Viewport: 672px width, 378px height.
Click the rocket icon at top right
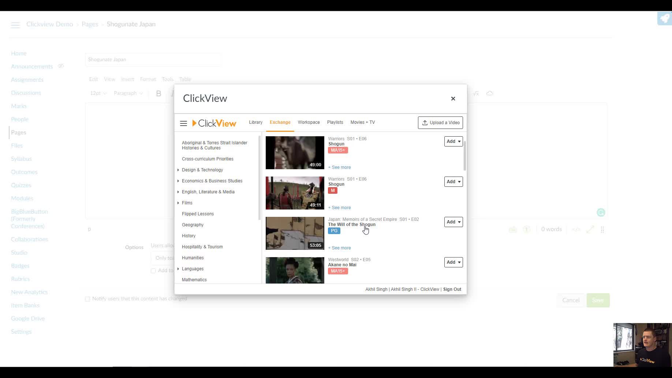point(664,18)
